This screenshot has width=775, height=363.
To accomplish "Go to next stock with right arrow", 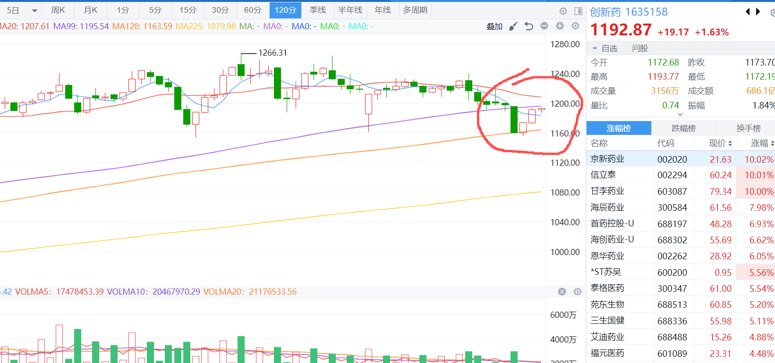I will [x=758, y=12].
